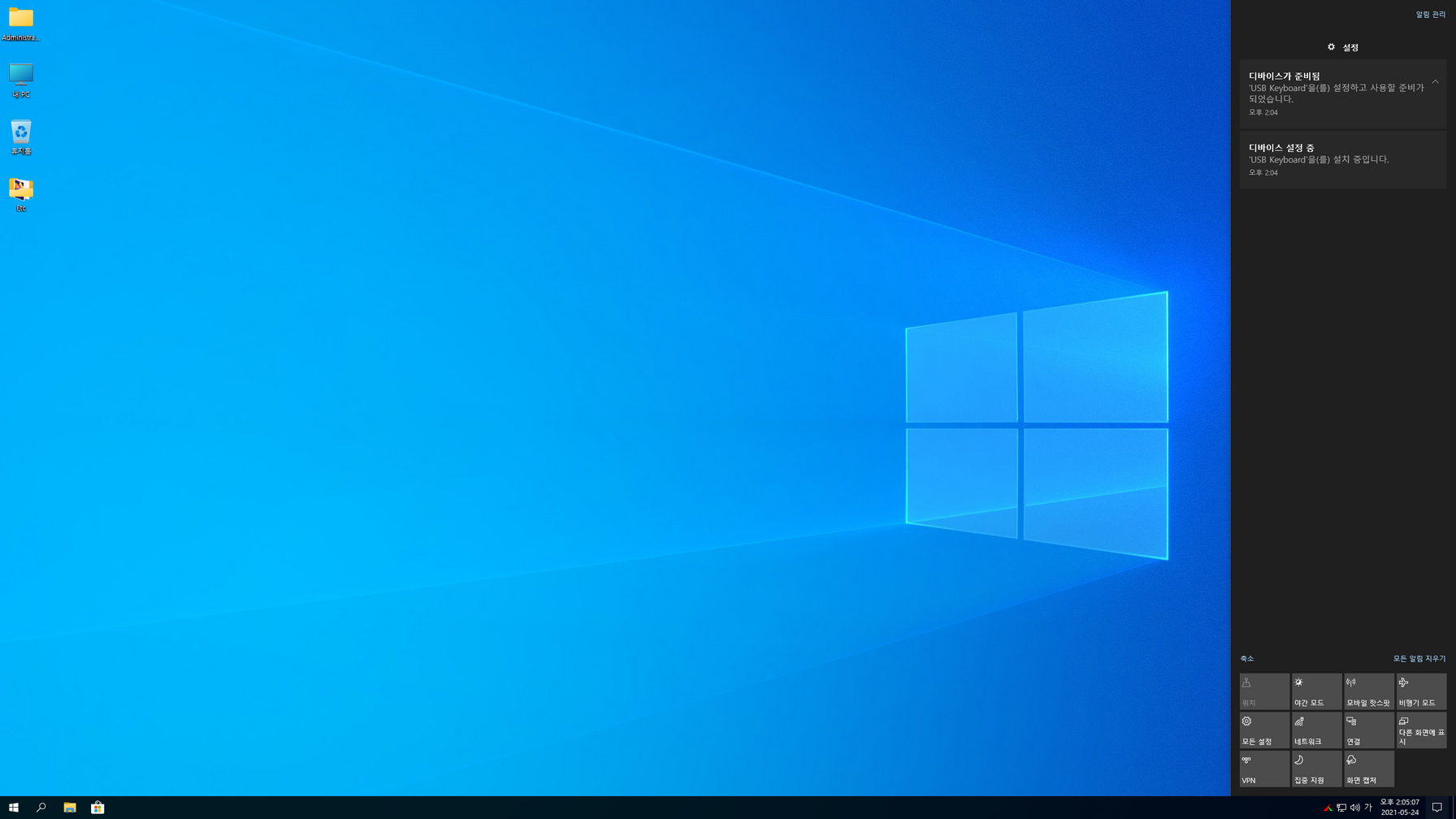Clear all with 모든 알림 지우기
The image size is (1456, 819).
(x=1419, y=659)
